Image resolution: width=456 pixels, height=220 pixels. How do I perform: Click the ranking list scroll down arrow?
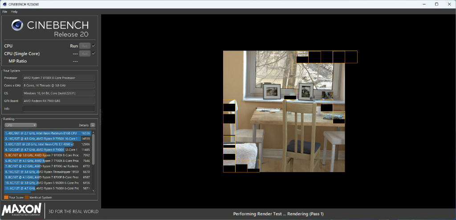point(94,191)
